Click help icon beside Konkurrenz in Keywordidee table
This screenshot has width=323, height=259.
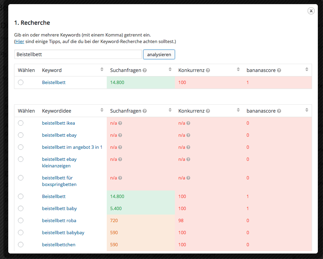click(x=208, y=111)
